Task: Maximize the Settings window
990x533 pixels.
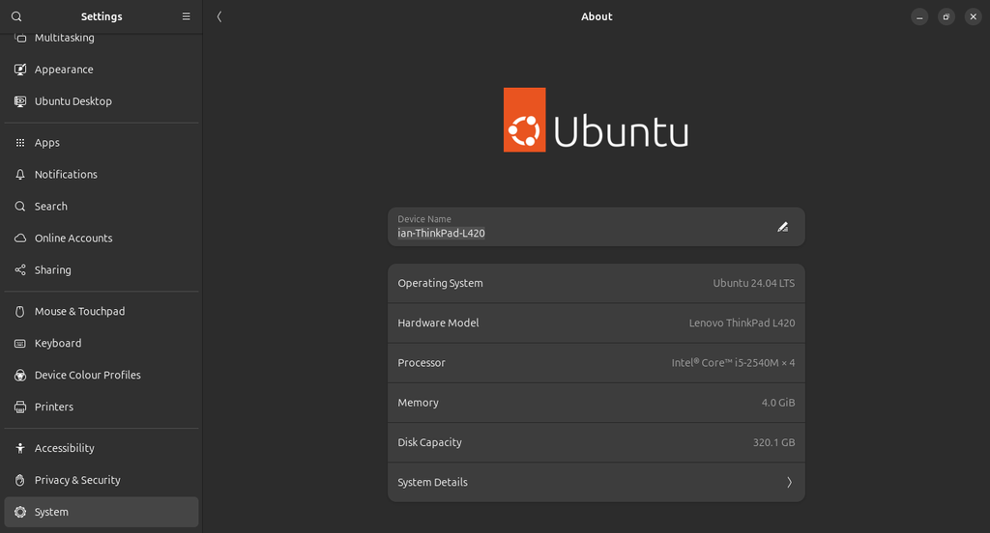Action: (946, 16)
